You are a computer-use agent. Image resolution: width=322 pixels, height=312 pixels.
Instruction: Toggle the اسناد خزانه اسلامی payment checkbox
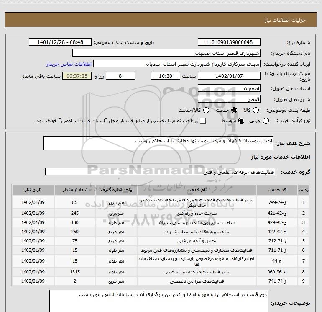tap(203, 121)
